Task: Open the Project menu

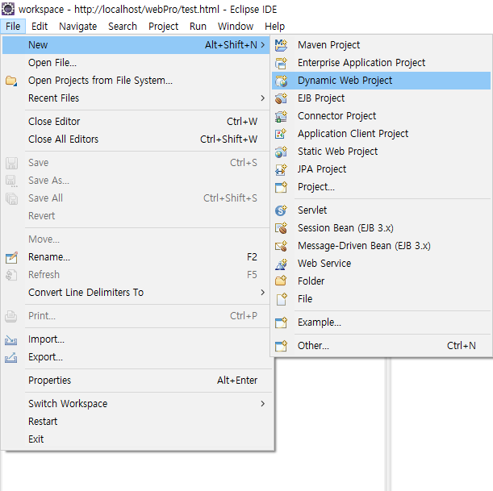Action: (163, 26)
